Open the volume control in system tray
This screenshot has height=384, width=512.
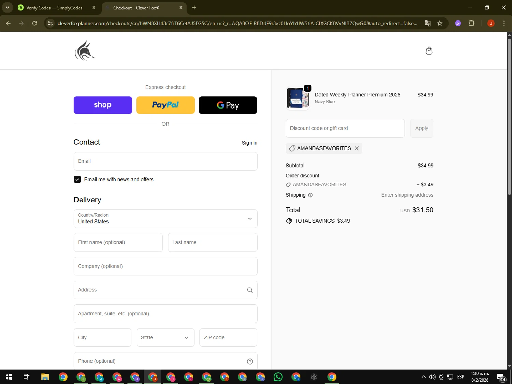click(x=432, y=377)
